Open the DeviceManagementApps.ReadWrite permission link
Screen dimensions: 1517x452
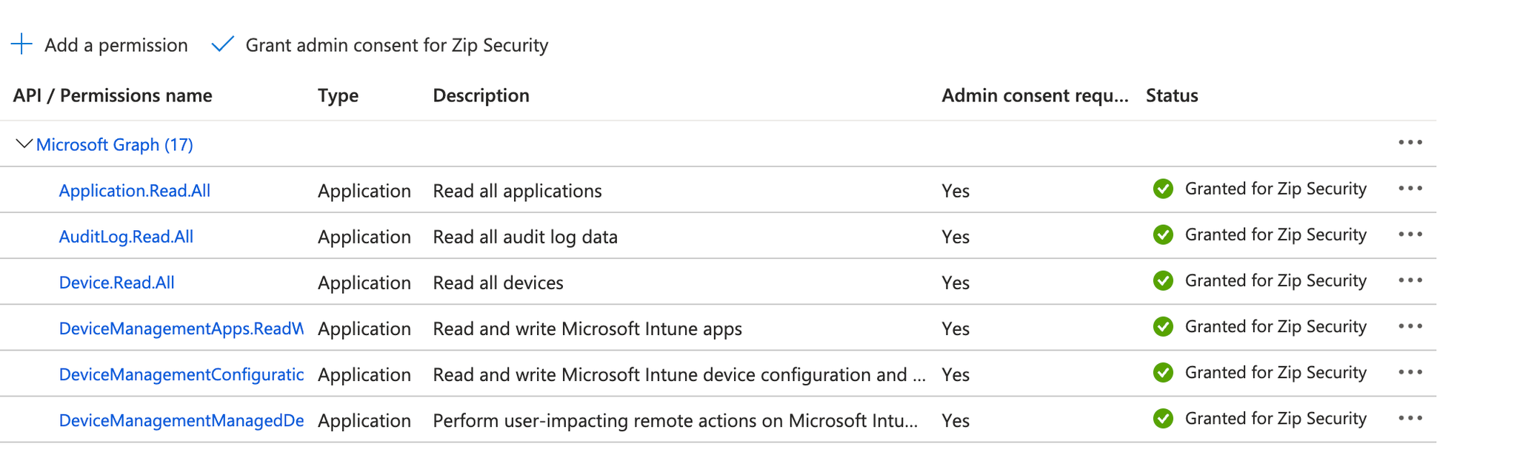[x=181, y=328]
